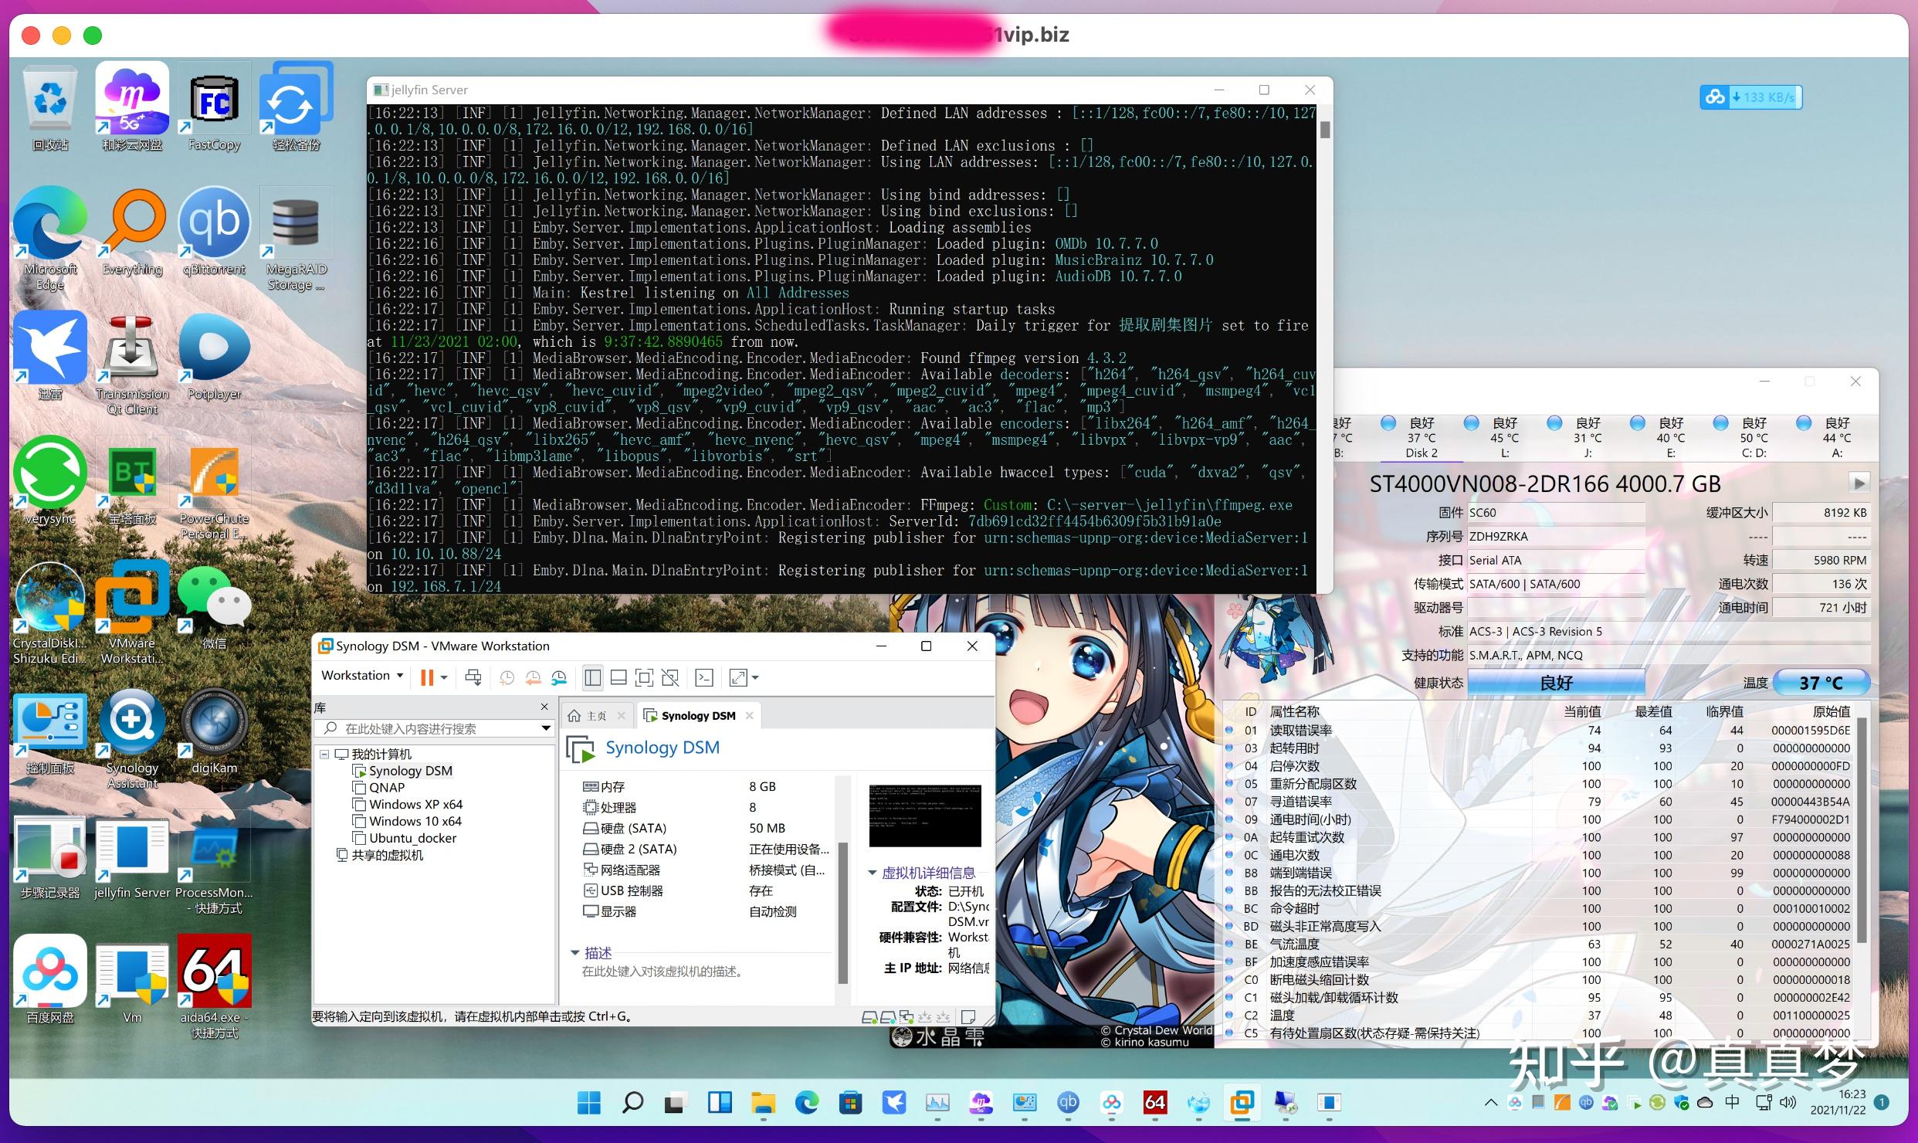1918x1143 pixels.
Task: Enter full screen mode in VMware Workstation
Action: pyautogui.click(x=644, y=677)
